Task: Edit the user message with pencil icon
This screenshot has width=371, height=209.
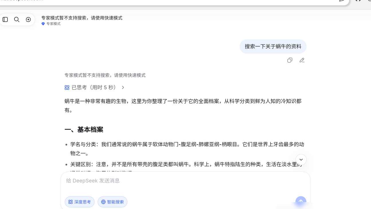Action: [302, 60]
